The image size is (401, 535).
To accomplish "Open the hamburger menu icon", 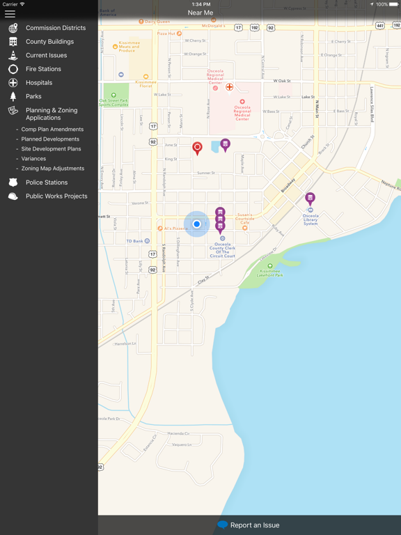I will tap(10, 14).
